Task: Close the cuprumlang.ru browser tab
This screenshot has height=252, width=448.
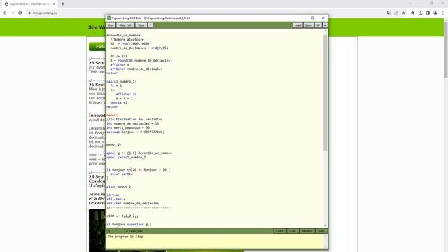Action: pyautogui.click(x=54, y=4)
